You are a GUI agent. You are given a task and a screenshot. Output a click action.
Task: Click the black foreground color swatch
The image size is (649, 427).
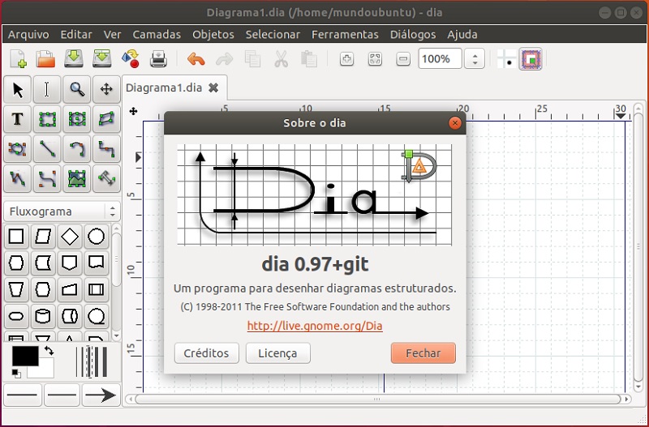click(25, 357)
